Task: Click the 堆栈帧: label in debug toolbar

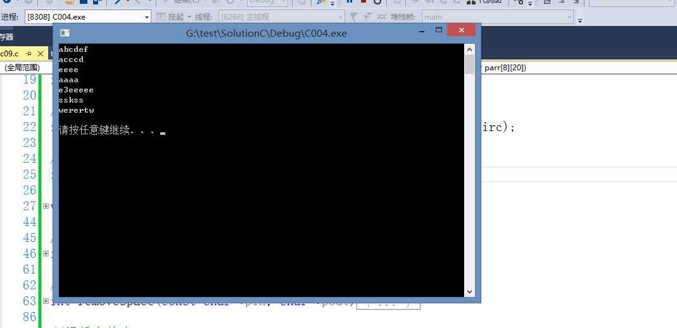Action: click(x=403, y=17)
